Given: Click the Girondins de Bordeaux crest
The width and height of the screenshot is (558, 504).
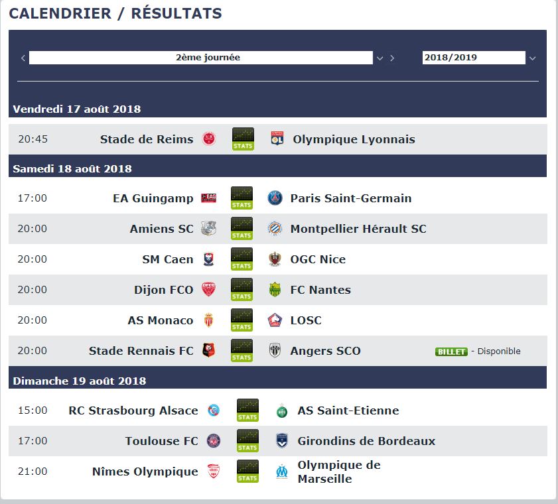Looking at the screenshot, I should pyautogui.click(x=282, y=441).
